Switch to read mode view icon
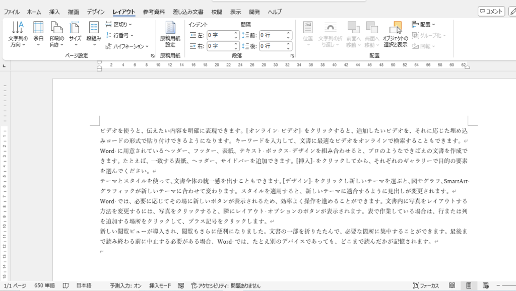 (452, 285)
